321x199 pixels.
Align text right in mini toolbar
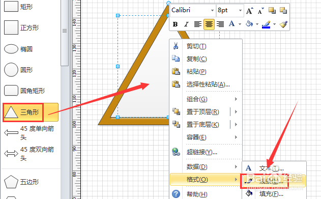(x=220, y=24)
